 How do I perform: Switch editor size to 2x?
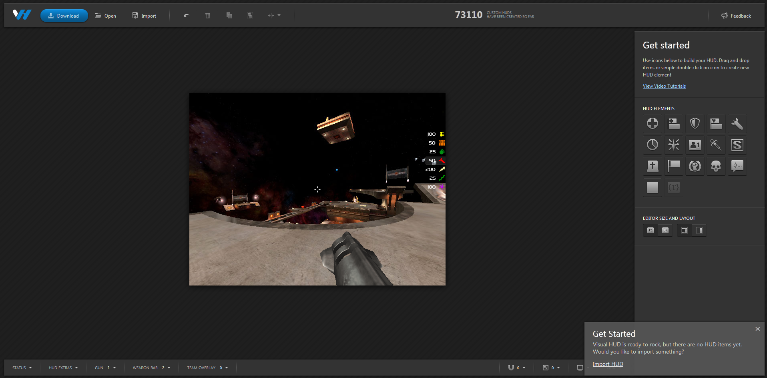point(665,230)
